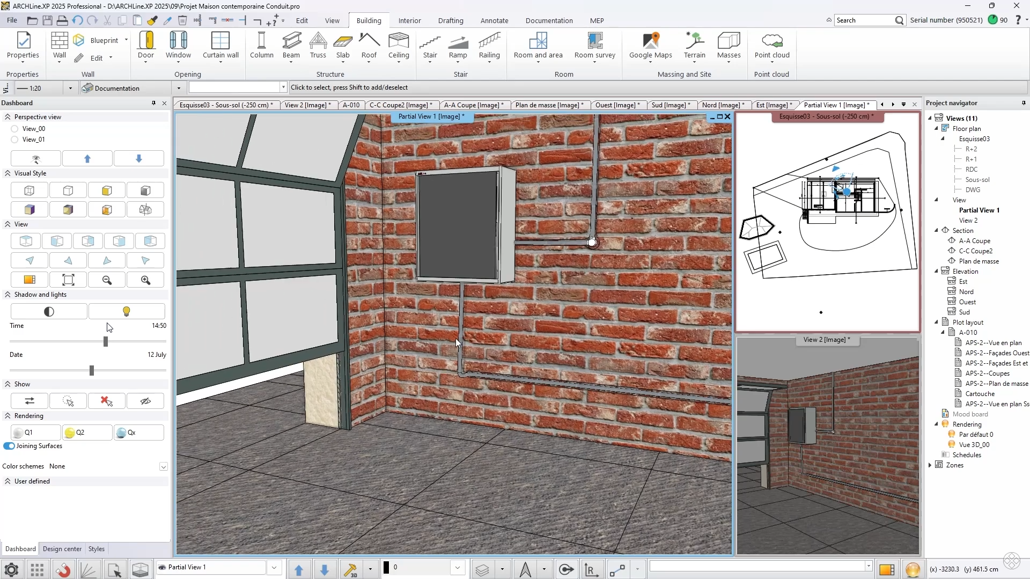Click the Q2 rendering button

coord(87,433)
